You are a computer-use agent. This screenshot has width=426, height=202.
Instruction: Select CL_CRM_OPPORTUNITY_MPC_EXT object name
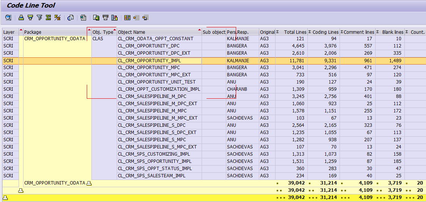154,74
